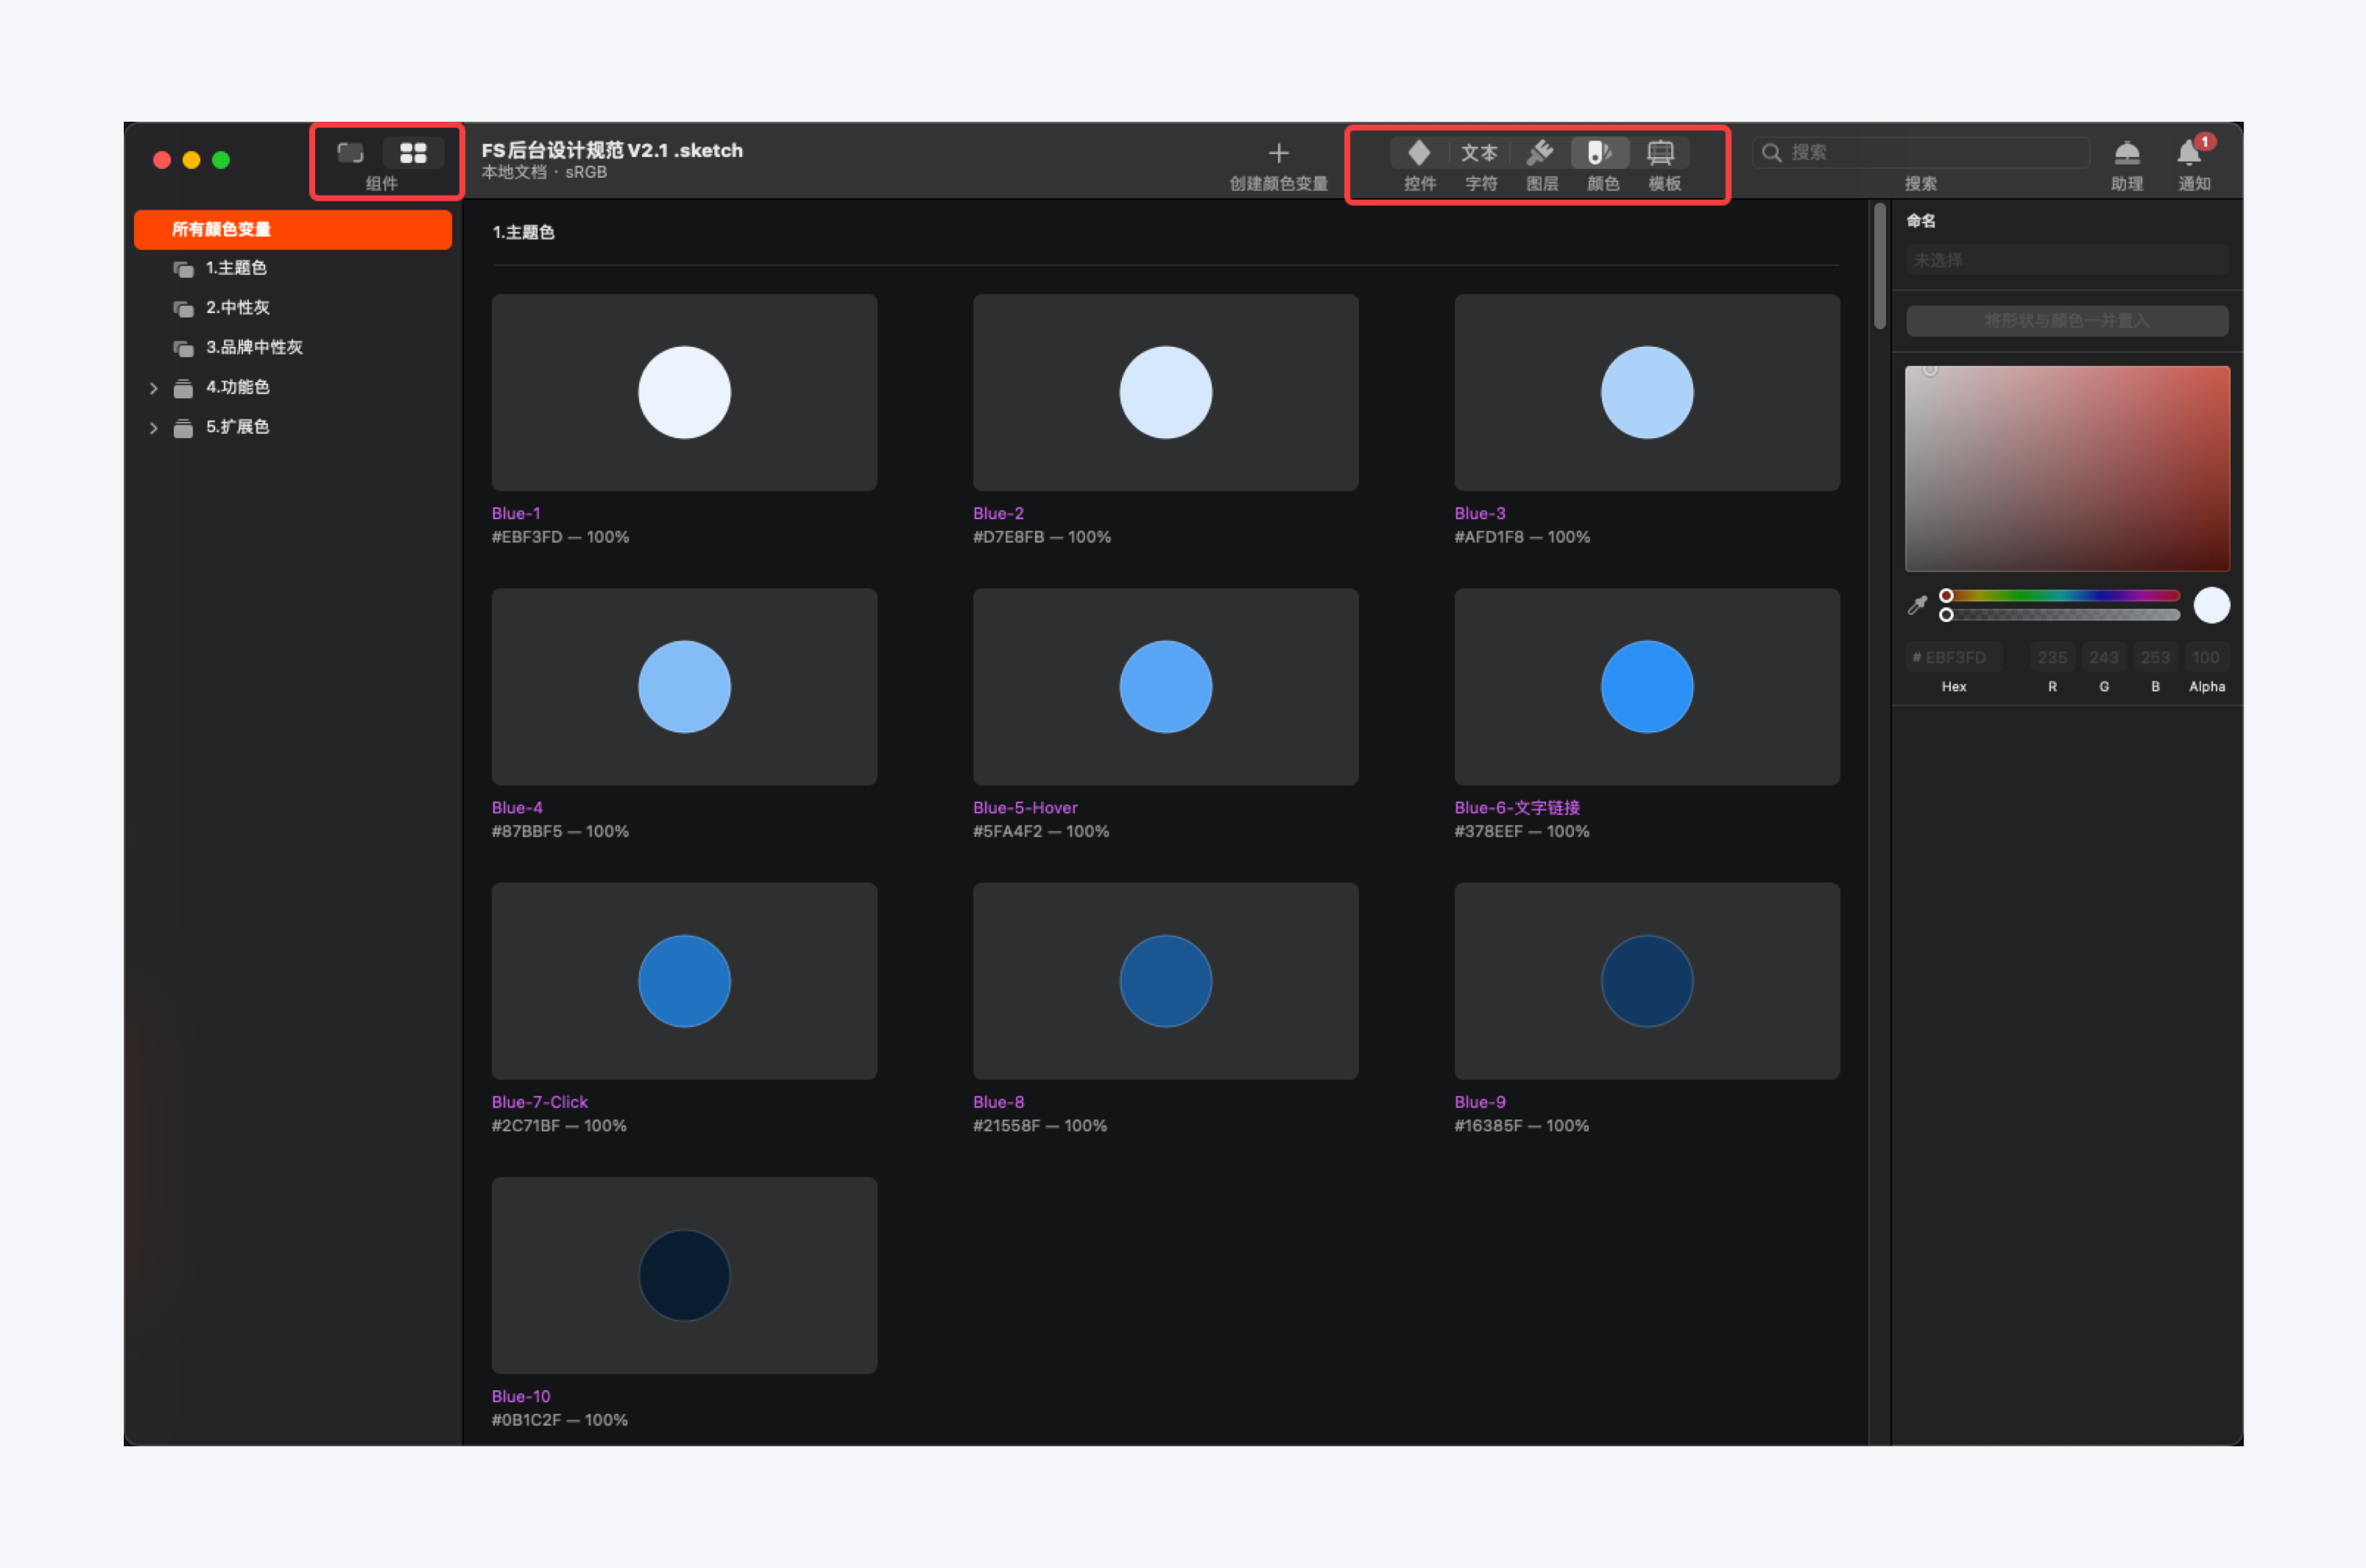Click the Alpha value field 100
2366x1568 pixels.
pyautogui.click(x=2206, y=657)
